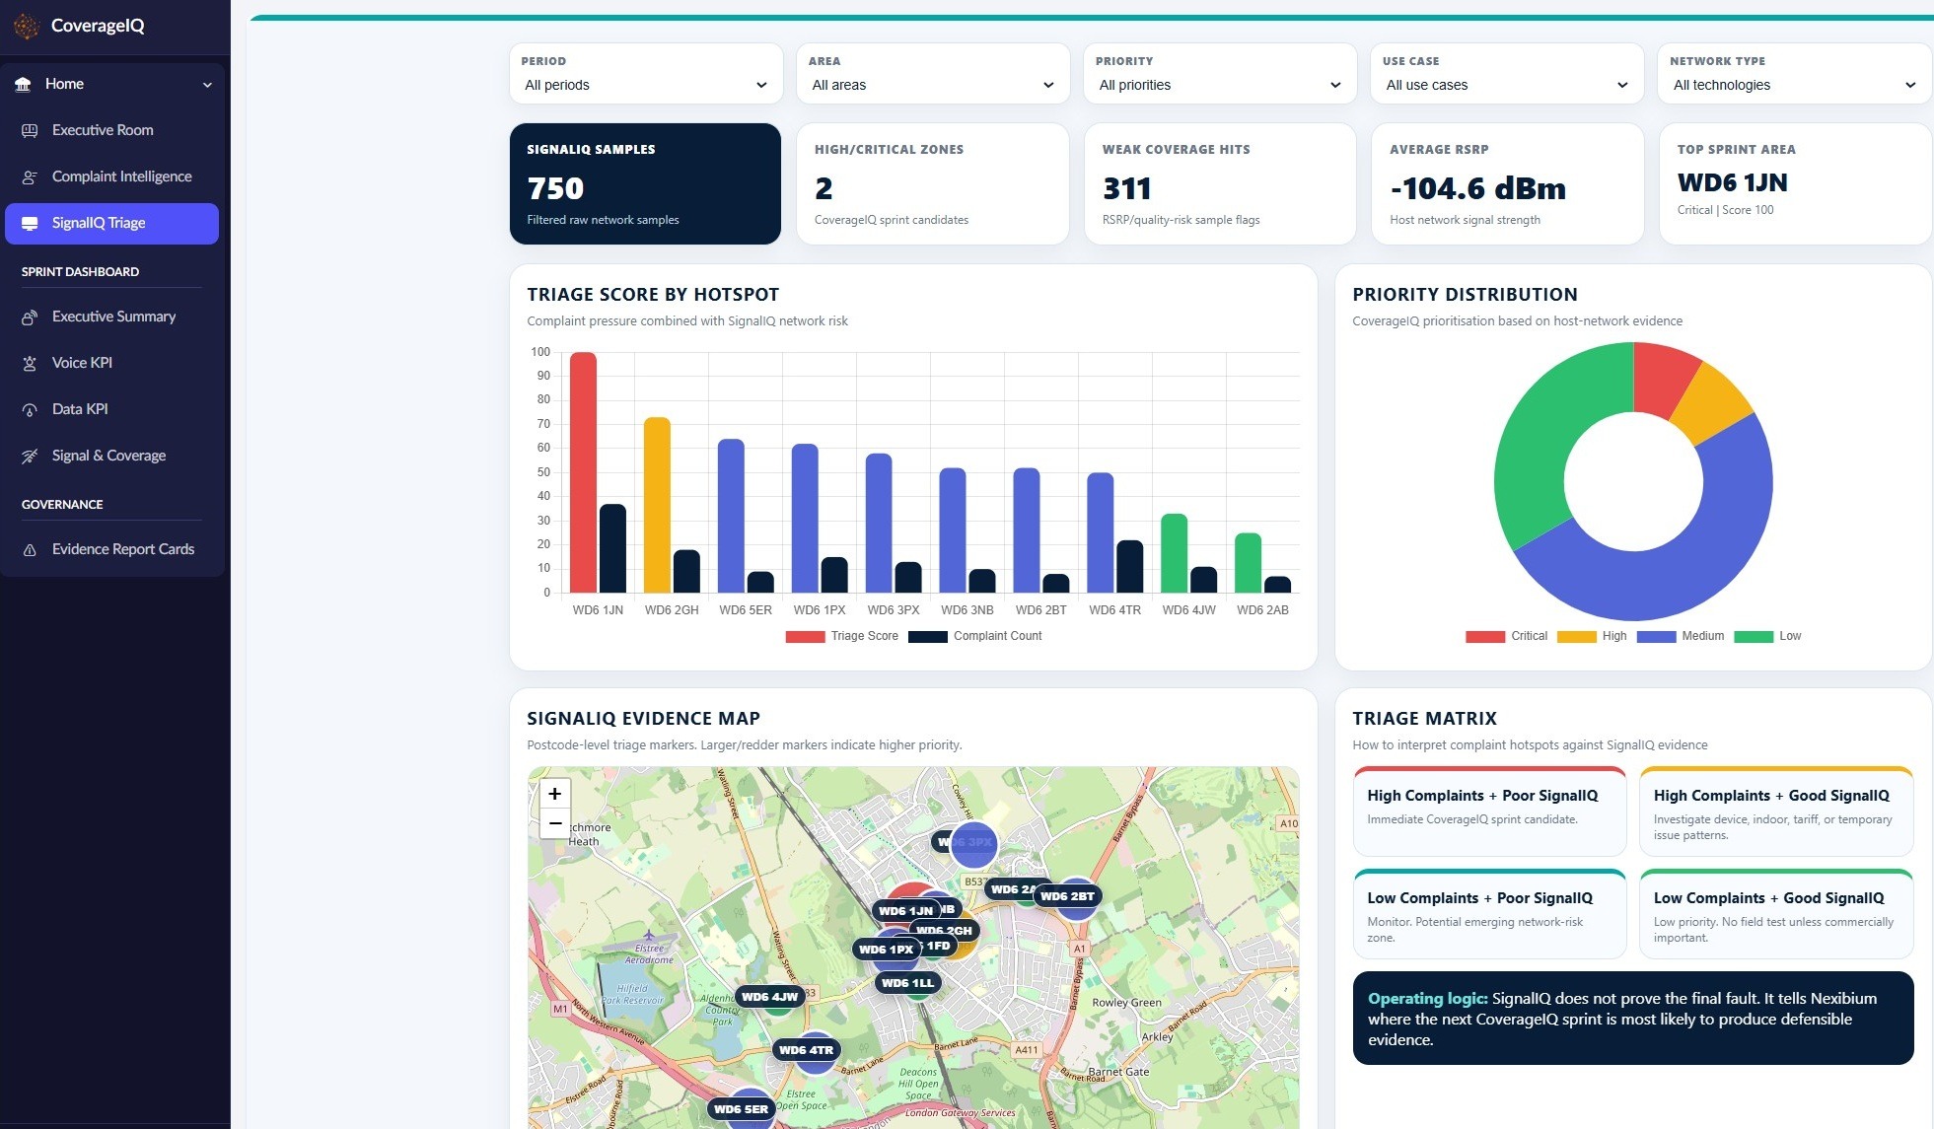This screenshot has height=1129, width=1934.
Task: Click the CoverageIQ brand title
Action: click(98, 27)
